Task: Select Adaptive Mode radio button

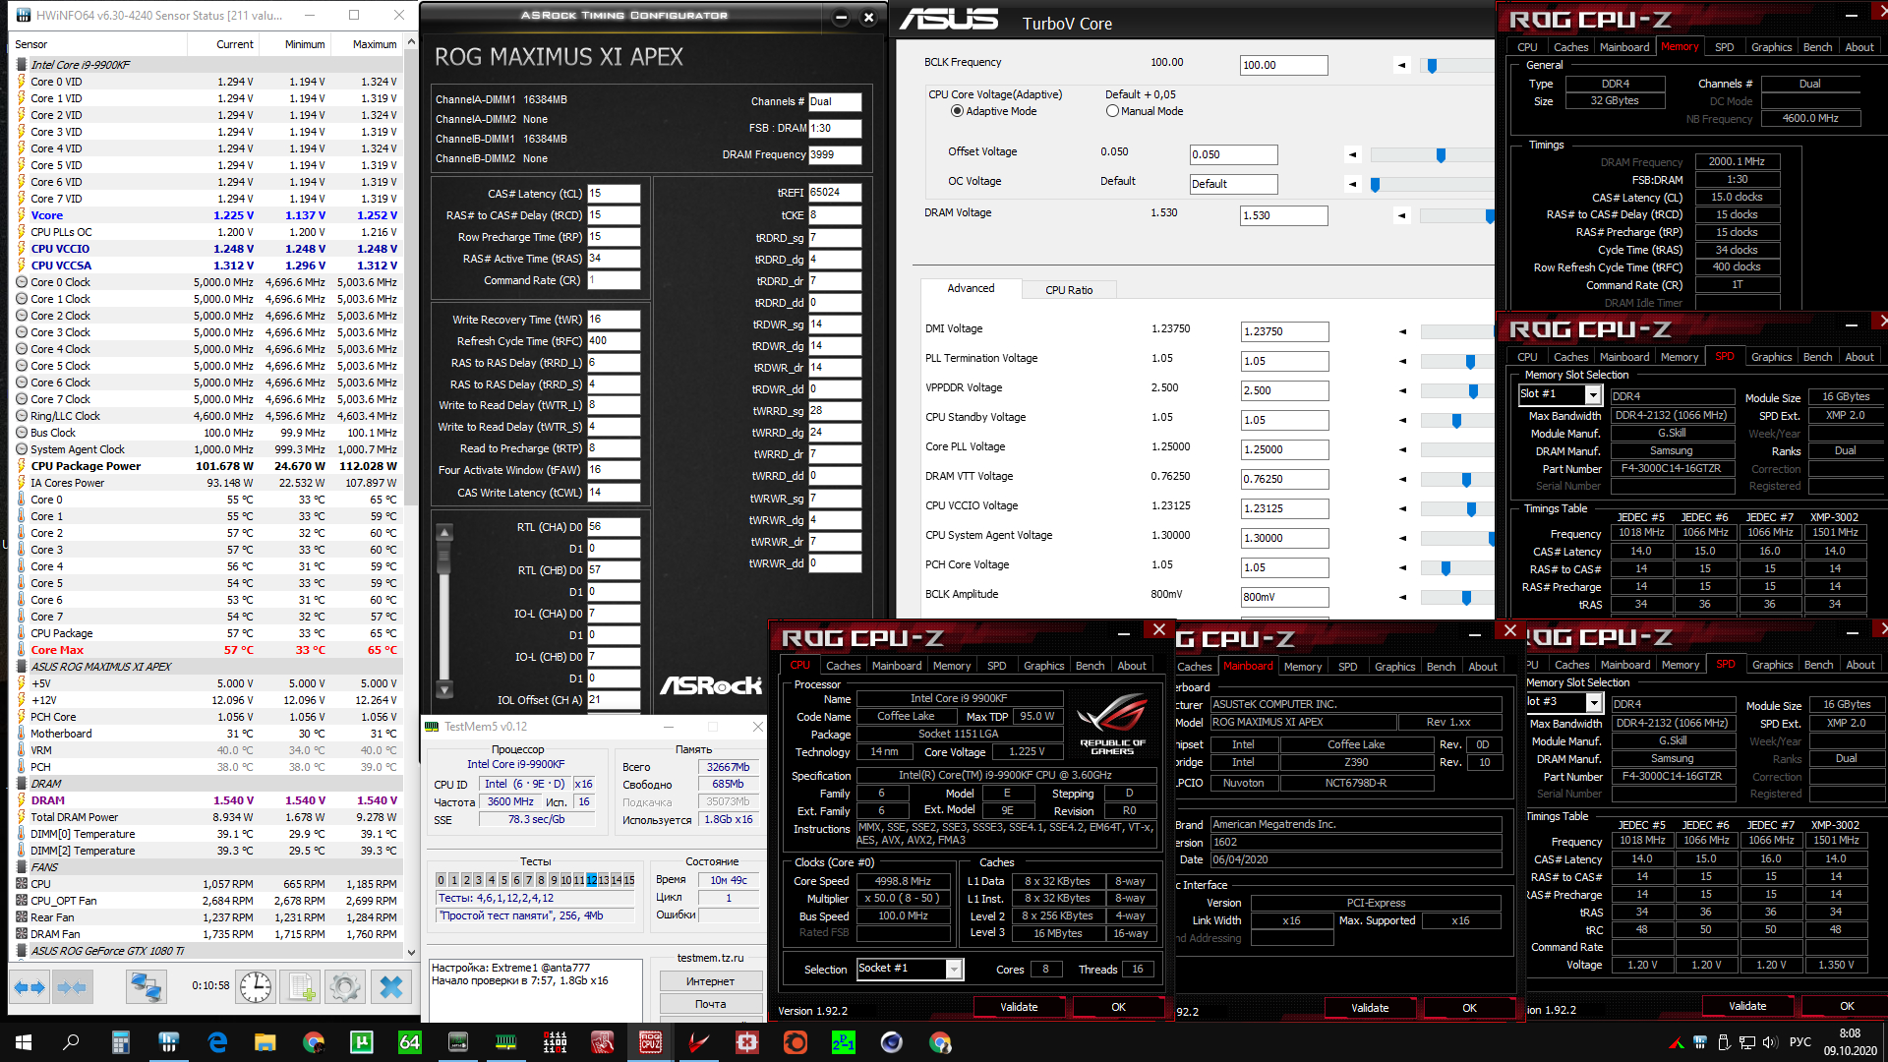Action: pos(957,111)
